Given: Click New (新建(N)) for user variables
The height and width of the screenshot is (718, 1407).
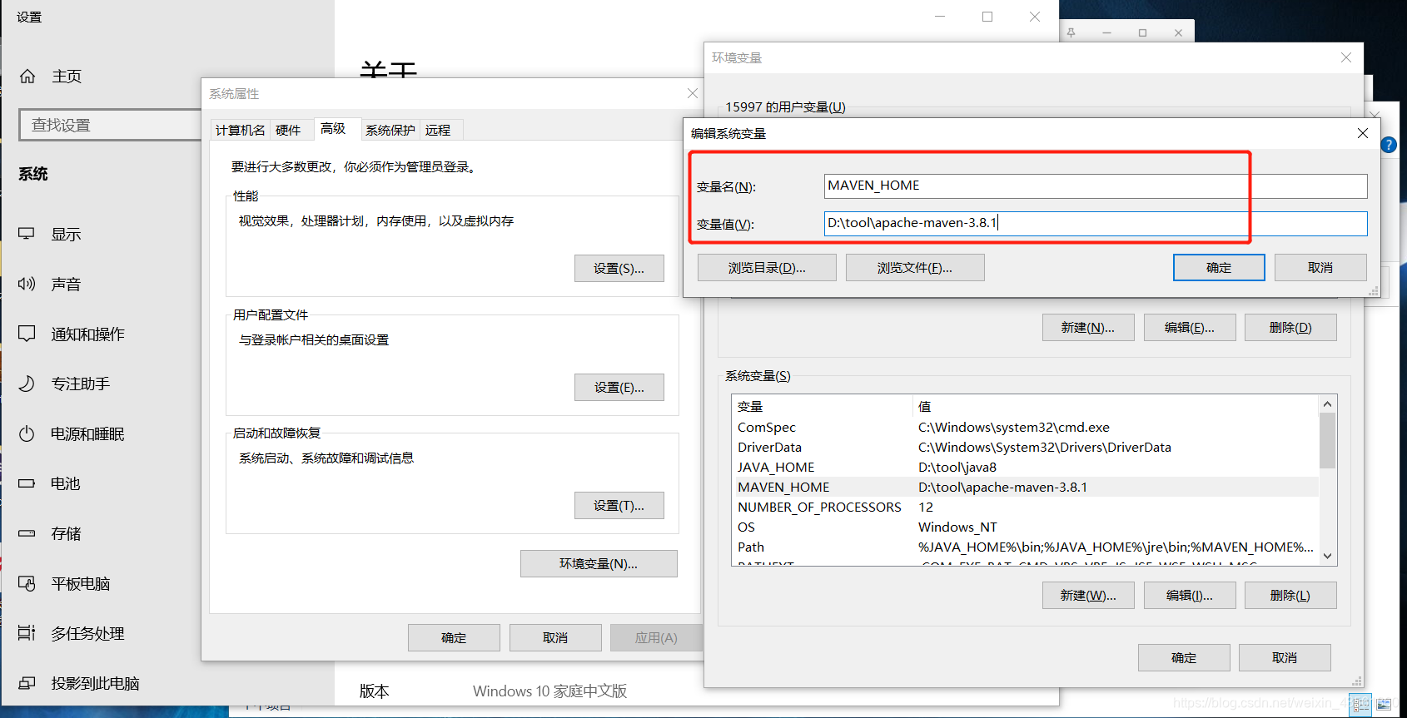Looking at the screenshot, I should pyautogui.click(x=1088, y=328).
